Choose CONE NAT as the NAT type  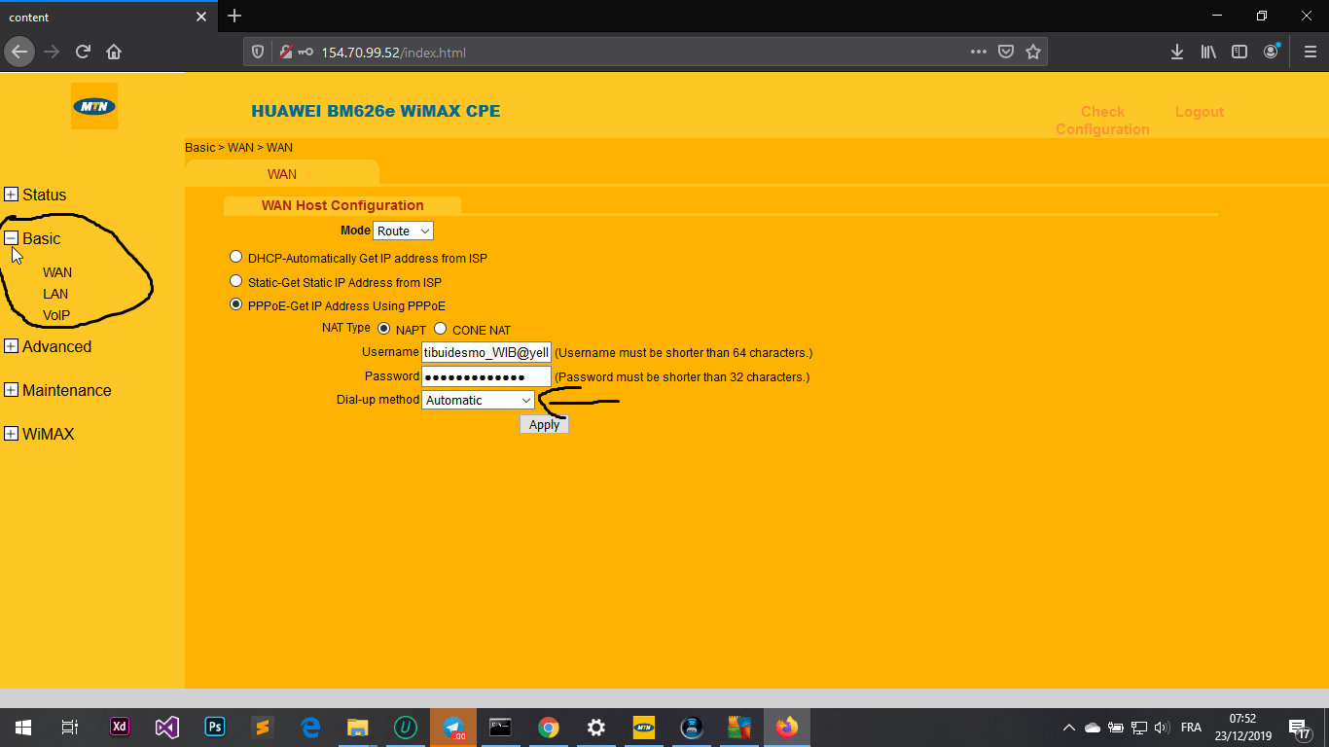[440, 329]
